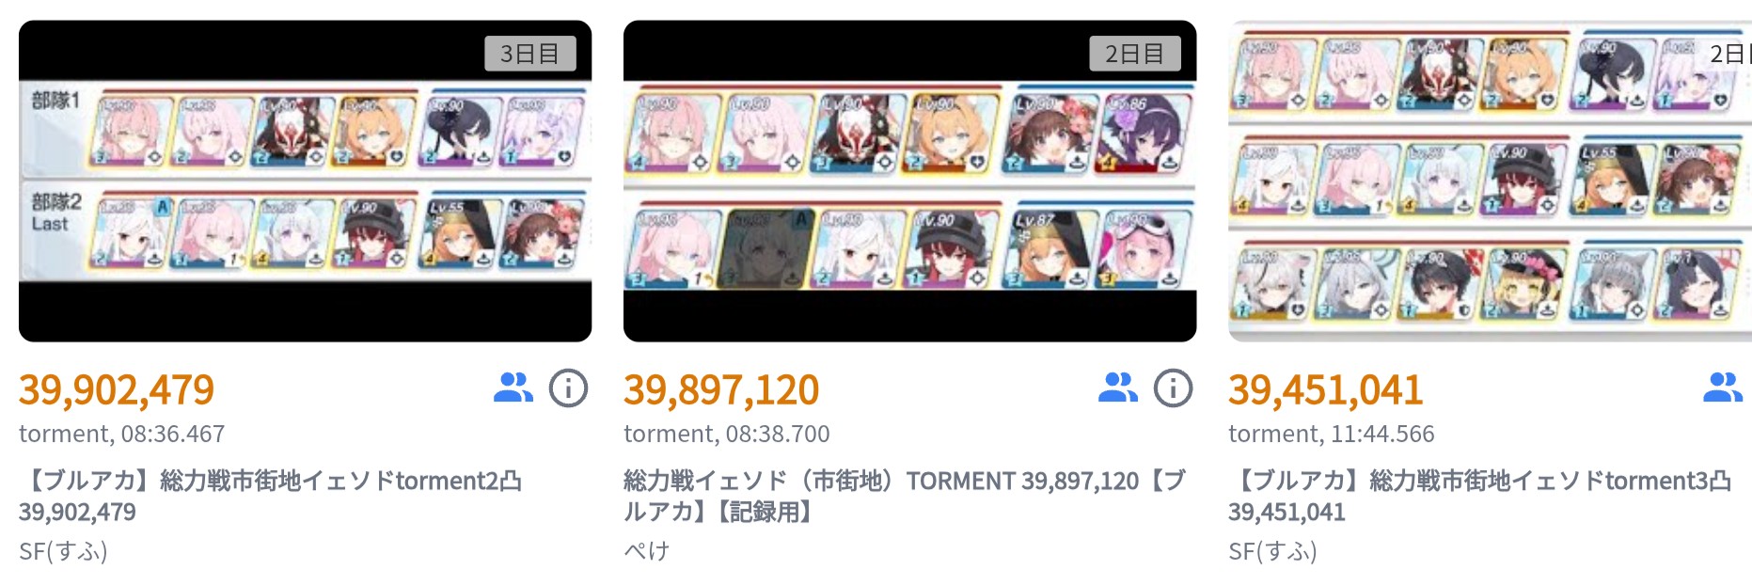
Task: Select the 3日目 badge on first thumbnail
Action: pyautogui.click(x=529, y=54)
